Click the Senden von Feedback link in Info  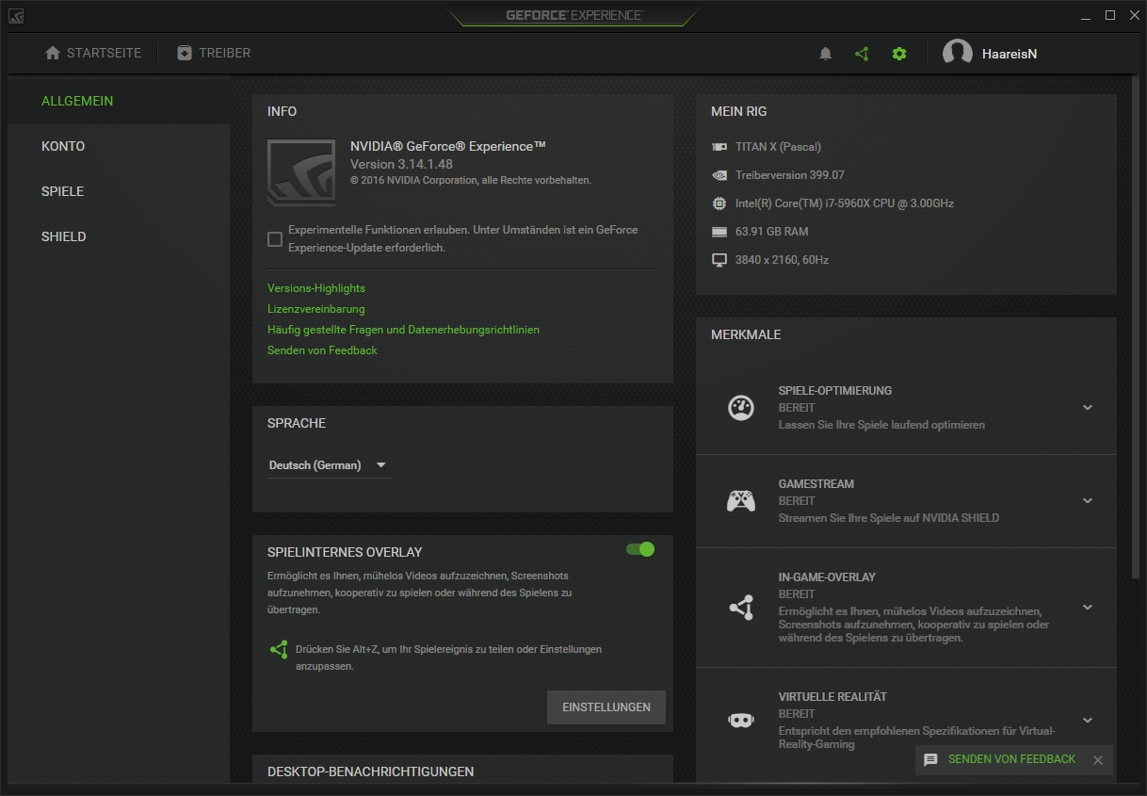(x=322, y=350)
